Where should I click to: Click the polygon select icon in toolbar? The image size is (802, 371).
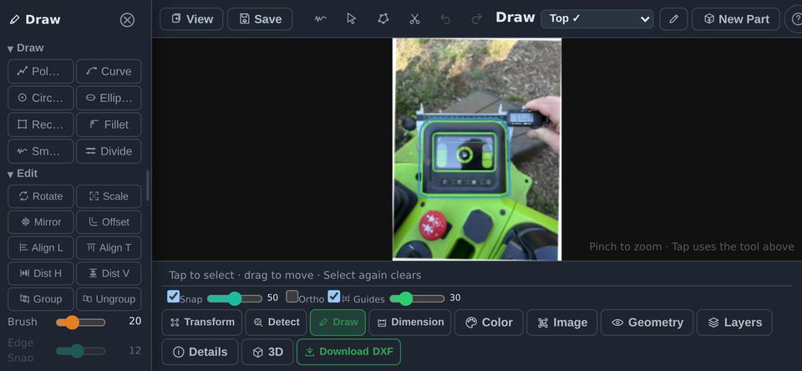pyautogui.click(x=383, y=19)
